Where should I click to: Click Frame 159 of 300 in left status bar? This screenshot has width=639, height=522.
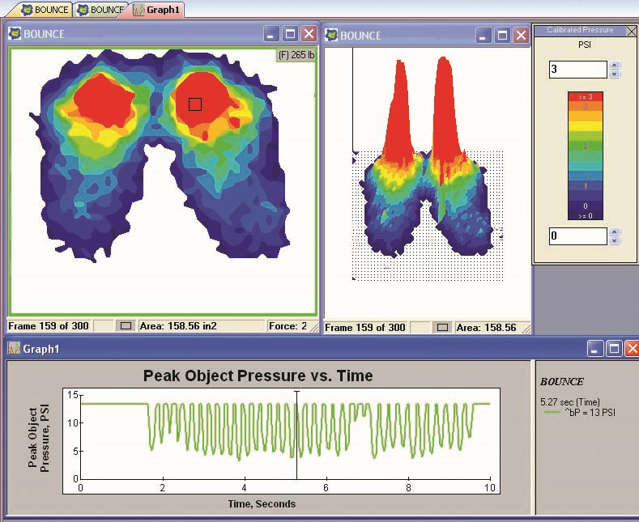49,326
